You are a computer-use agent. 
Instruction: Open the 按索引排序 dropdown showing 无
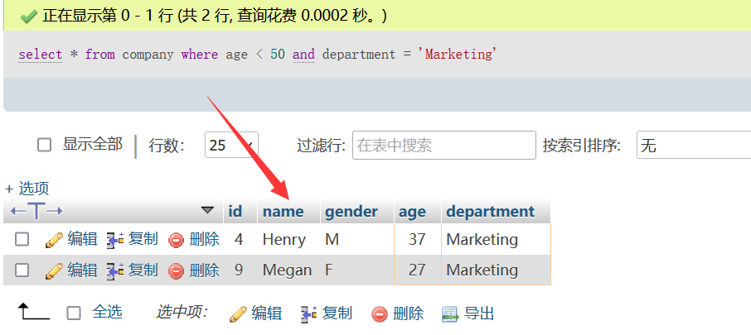point(694,145)
